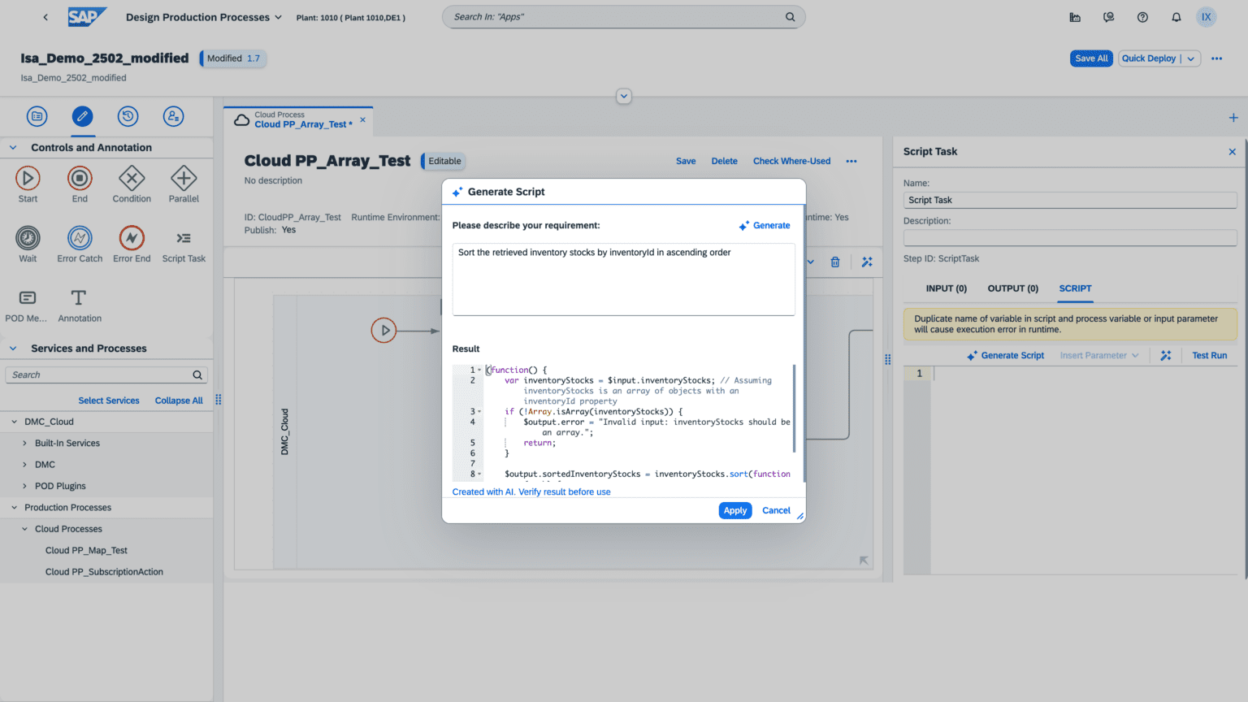The image size is (1248, 702).
Task: Select the Error Catch control icon
Action: (x=80, y=238)
